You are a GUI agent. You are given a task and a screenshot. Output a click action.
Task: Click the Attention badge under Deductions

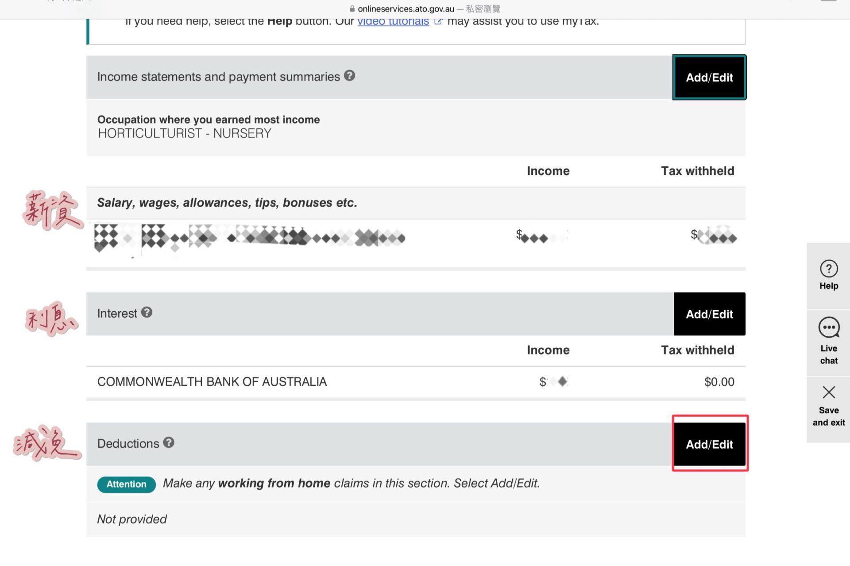coord(126,484)
